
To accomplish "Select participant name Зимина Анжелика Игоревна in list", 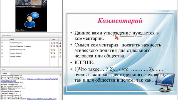I will (20, 46).
